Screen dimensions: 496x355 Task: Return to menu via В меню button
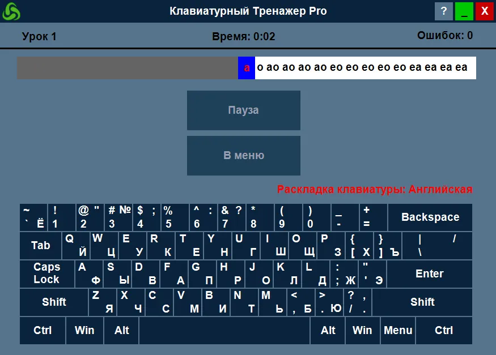[244, 155]
